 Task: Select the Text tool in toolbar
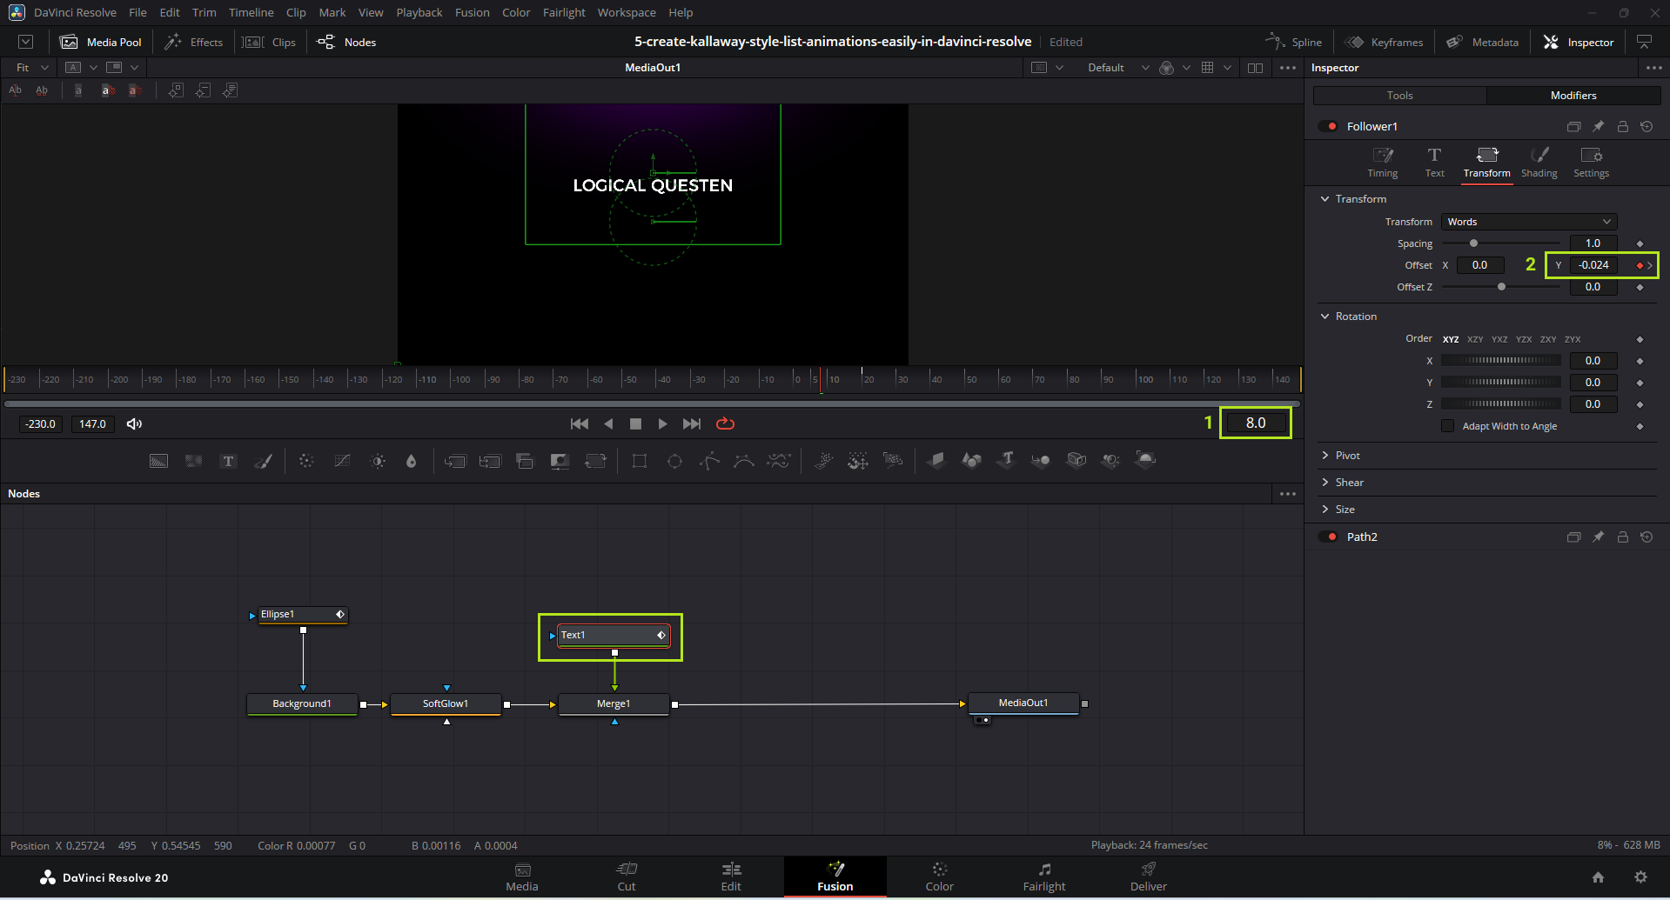[x=228, y=461]
